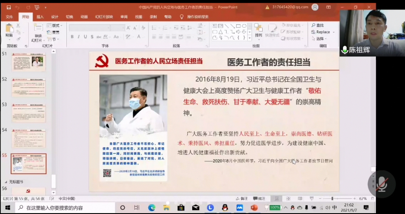This screenshot has width=405, height=214.
Task: Toggle 备注 notes pane in status bar
Action: (x=242, y=198)
